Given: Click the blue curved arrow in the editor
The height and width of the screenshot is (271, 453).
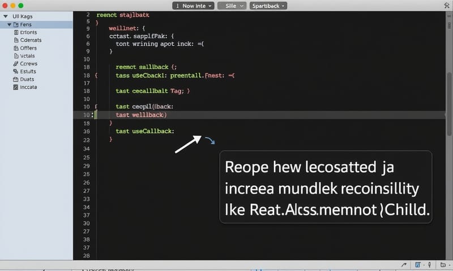Looking at the screenshot, I should pos(210,141).
